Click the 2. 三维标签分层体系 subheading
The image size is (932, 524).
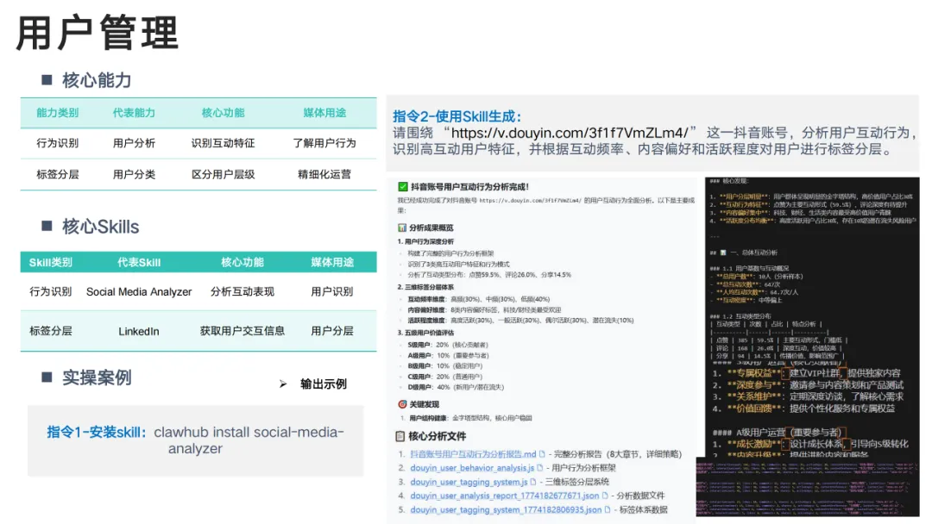(x=425, y=287)
